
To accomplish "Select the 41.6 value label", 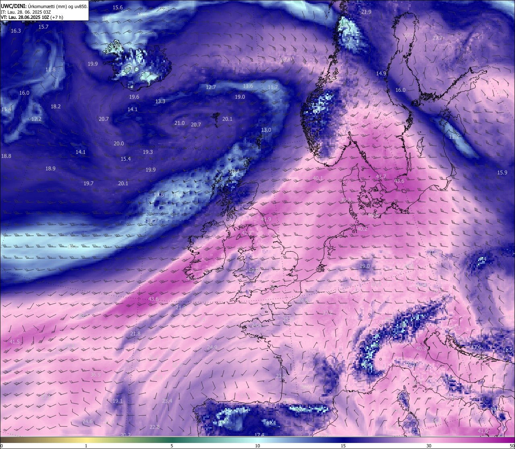I will coord(483,431).
